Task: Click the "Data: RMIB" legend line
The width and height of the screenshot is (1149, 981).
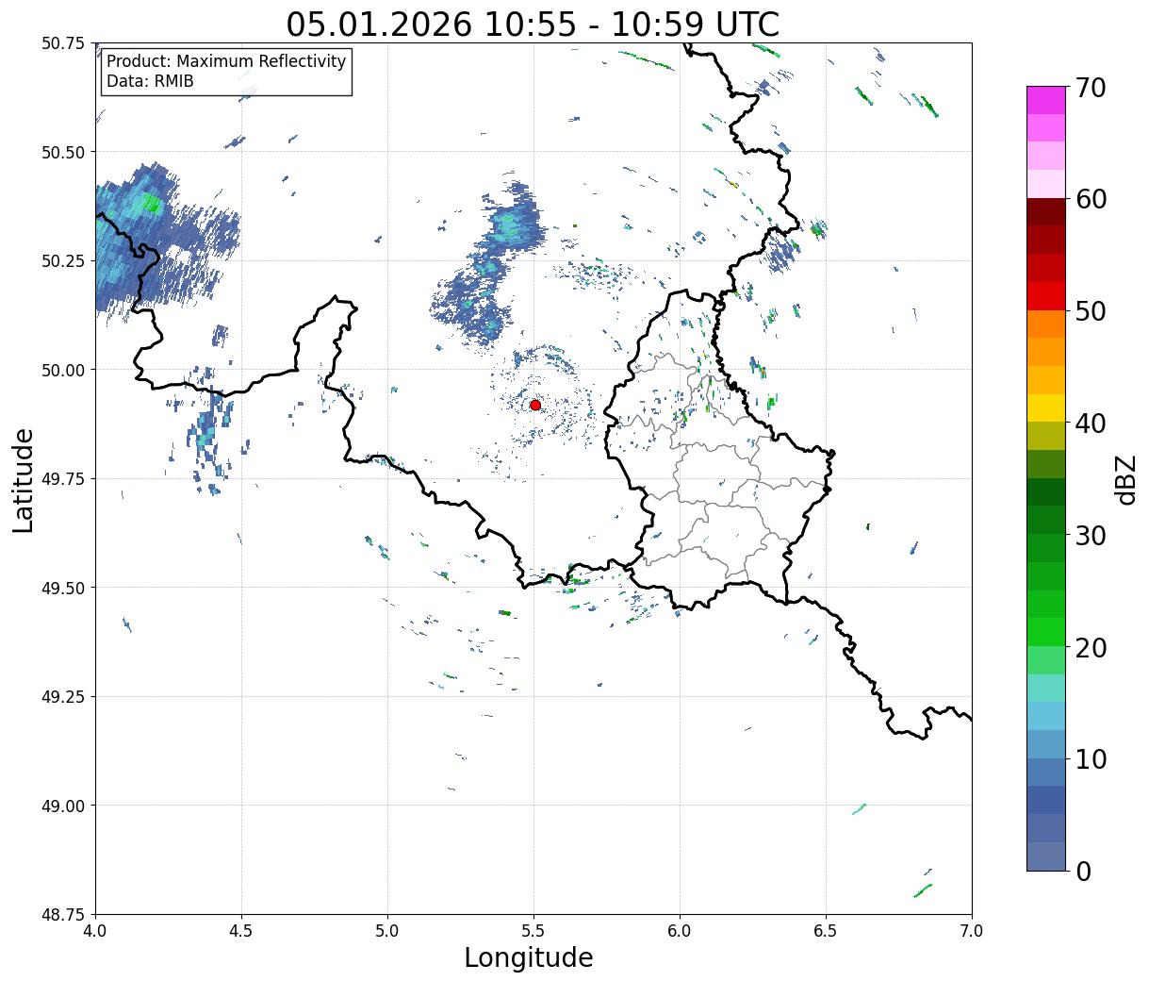Action: (x=150, y=81)
